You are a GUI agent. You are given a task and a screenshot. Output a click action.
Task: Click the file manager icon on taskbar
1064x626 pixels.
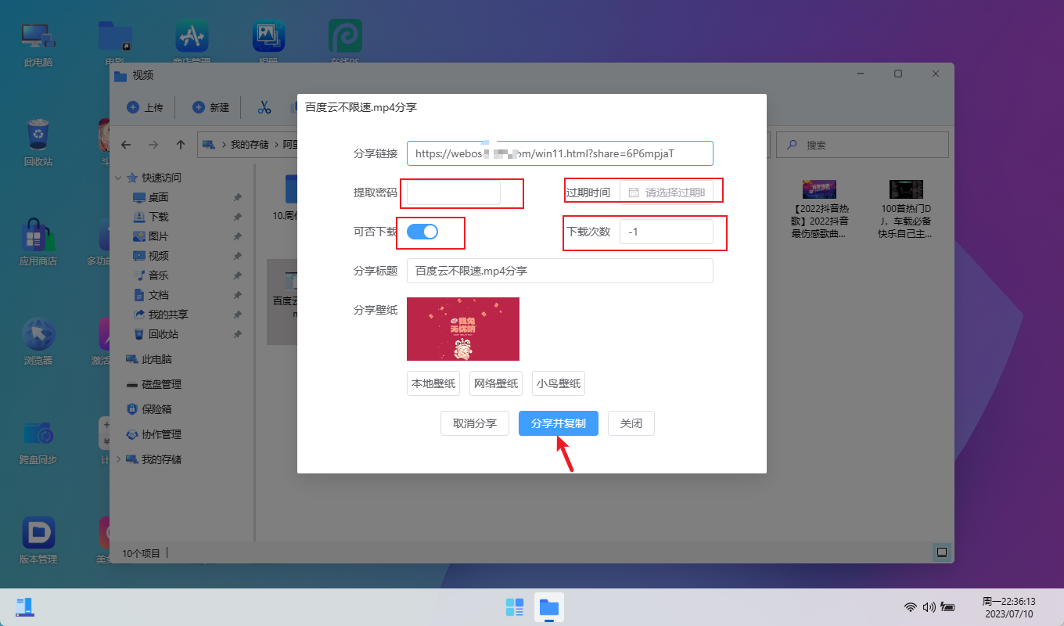pyautogui.click(x=548, y=607)
